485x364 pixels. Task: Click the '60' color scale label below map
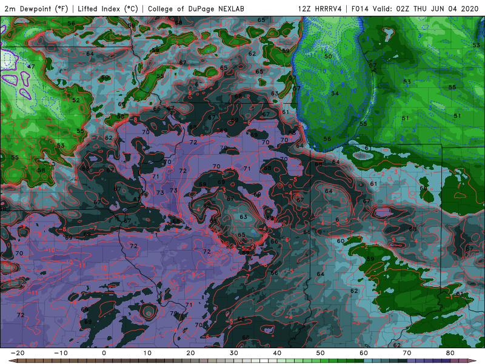tap(364, 353)
